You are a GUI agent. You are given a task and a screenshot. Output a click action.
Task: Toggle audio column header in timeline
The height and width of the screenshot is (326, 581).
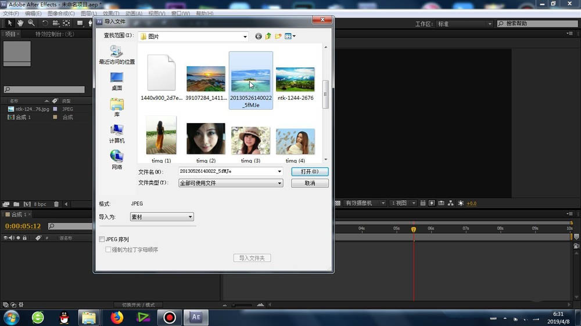[11, 238]
